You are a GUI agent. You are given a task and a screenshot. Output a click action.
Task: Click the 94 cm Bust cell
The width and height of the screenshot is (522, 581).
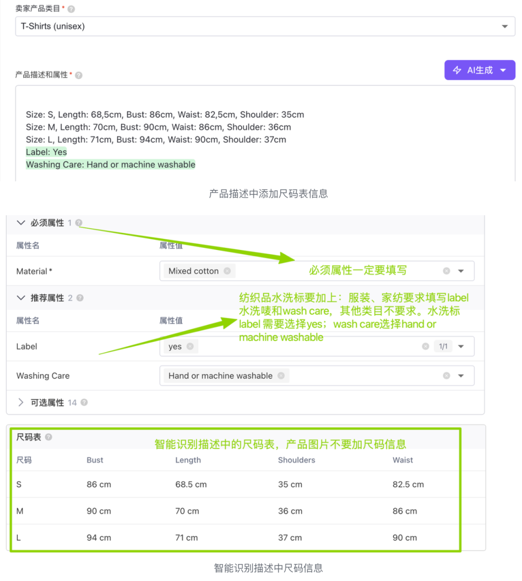click(x=99, y=537)
